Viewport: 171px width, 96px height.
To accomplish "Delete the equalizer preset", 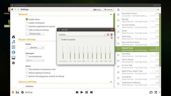I will pyautogui.click(x=111, y=34).
